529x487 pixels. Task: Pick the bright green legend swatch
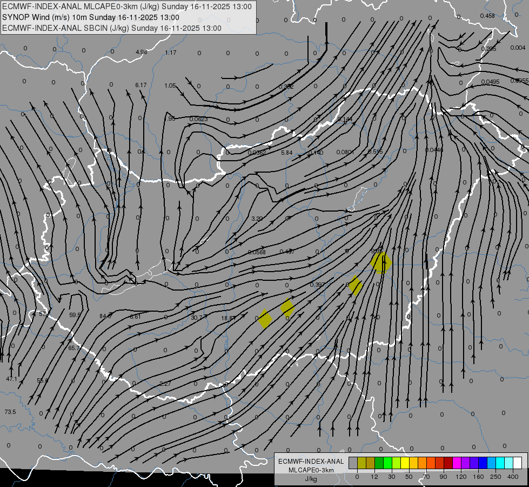[x=387, y=463]
